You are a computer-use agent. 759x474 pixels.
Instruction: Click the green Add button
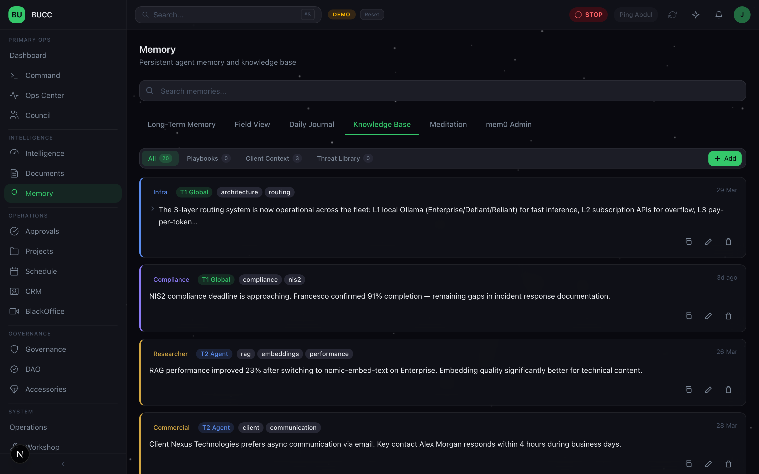[x=724, y=158]
